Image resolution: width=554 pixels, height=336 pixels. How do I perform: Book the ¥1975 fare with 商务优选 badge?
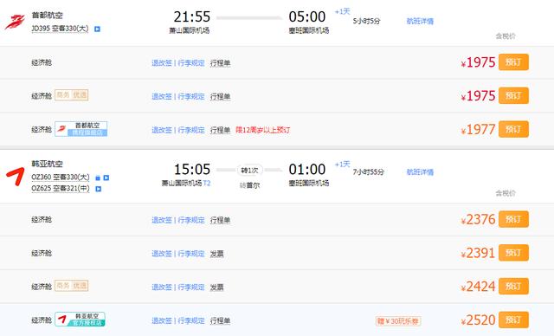click(x=513, y=96)
